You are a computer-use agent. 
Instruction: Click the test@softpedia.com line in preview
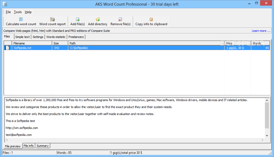19,135
